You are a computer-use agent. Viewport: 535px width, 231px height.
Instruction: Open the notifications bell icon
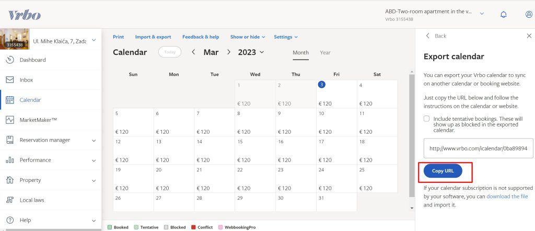(503, 15)
